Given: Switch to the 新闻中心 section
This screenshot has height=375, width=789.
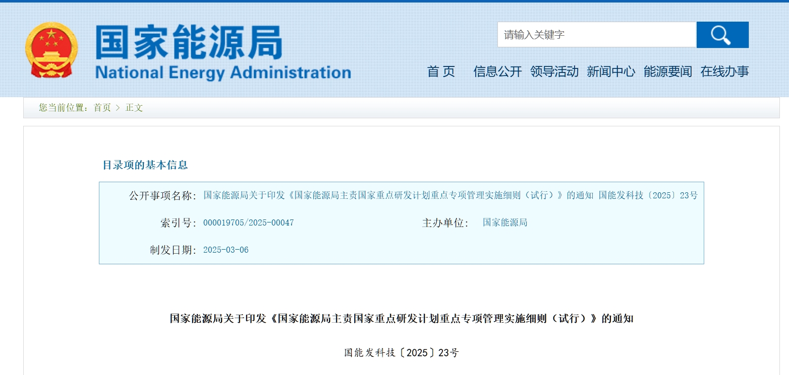Looking at the screenshot, I should tap(610, 71).
